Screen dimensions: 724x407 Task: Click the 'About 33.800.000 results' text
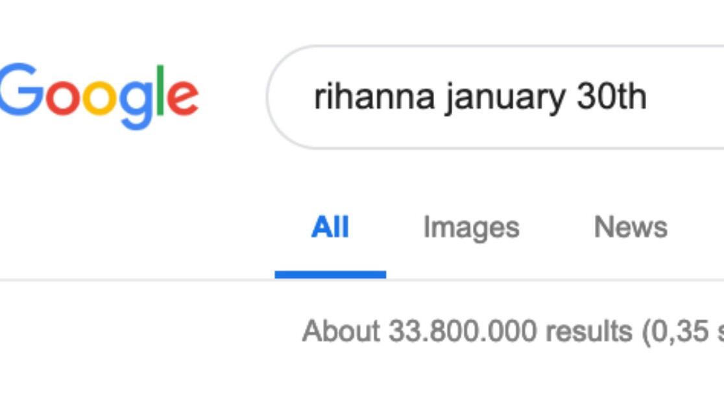467,331
